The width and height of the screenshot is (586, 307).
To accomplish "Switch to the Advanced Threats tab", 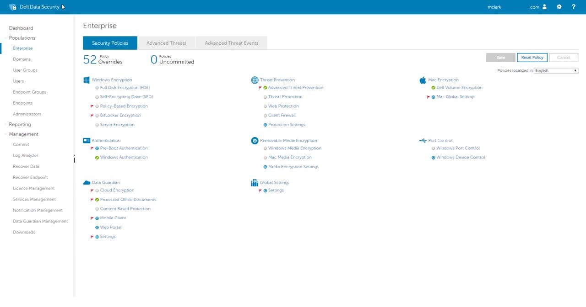I will (166, 43).
